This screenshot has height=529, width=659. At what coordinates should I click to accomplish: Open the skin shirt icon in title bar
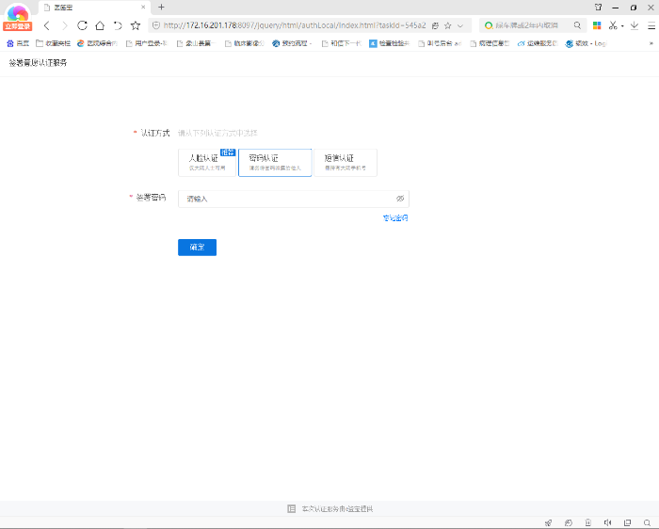(599, 7)
